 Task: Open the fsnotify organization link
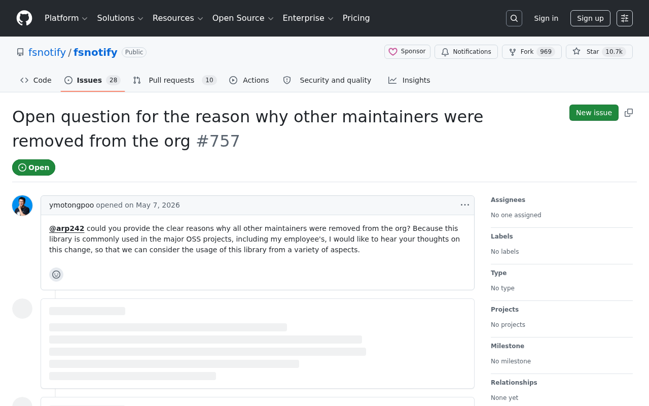47,52
